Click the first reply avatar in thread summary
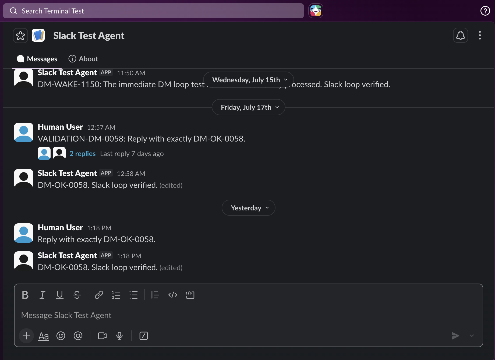The width and height of the screenshot is (495, 360). tap(44, 153)
